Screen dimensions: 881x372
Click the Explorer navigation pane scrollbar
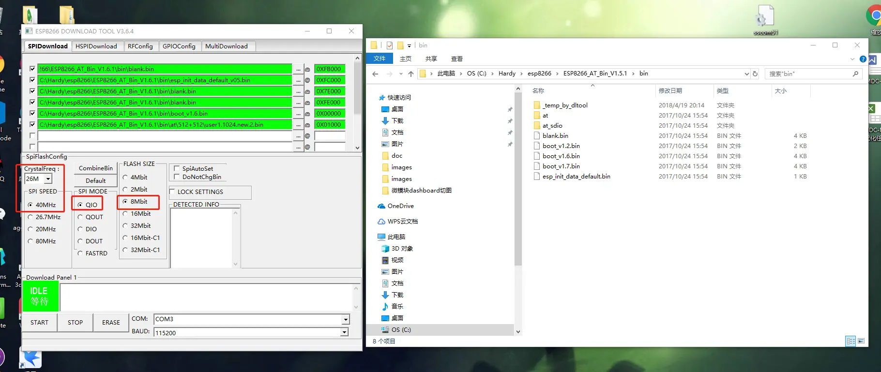pos(518,210)
